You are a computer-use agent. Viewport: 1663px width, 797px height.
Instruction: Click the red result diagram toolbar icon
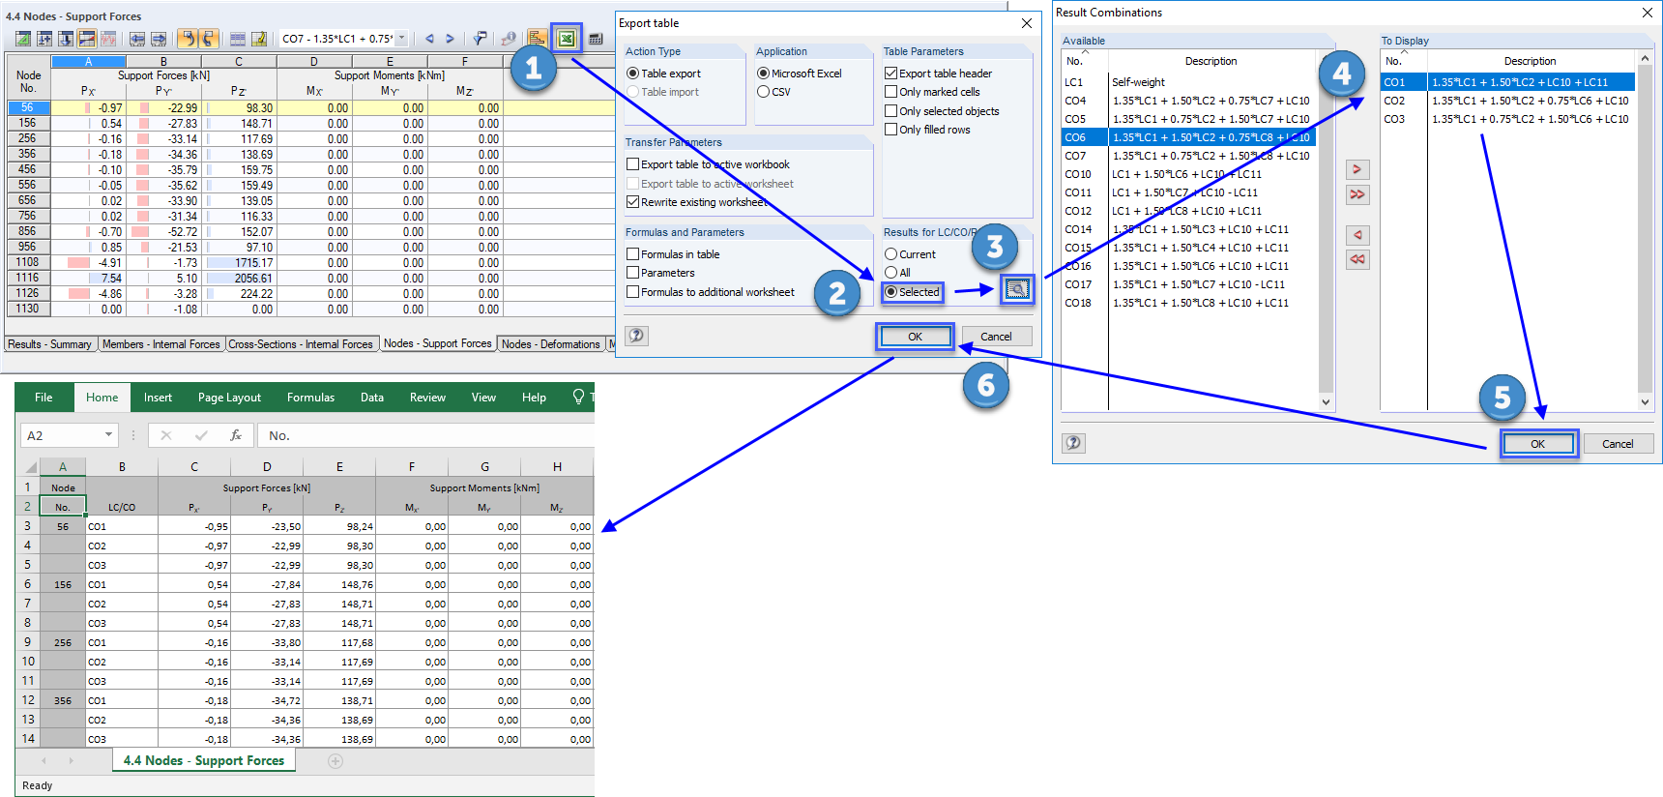[108, 39]
